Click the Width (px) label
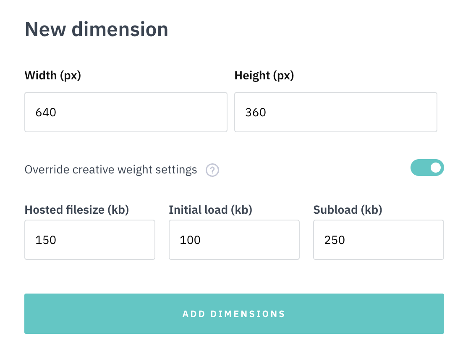The width and height of the screenshot is (476, 362). tap(52, 76)
